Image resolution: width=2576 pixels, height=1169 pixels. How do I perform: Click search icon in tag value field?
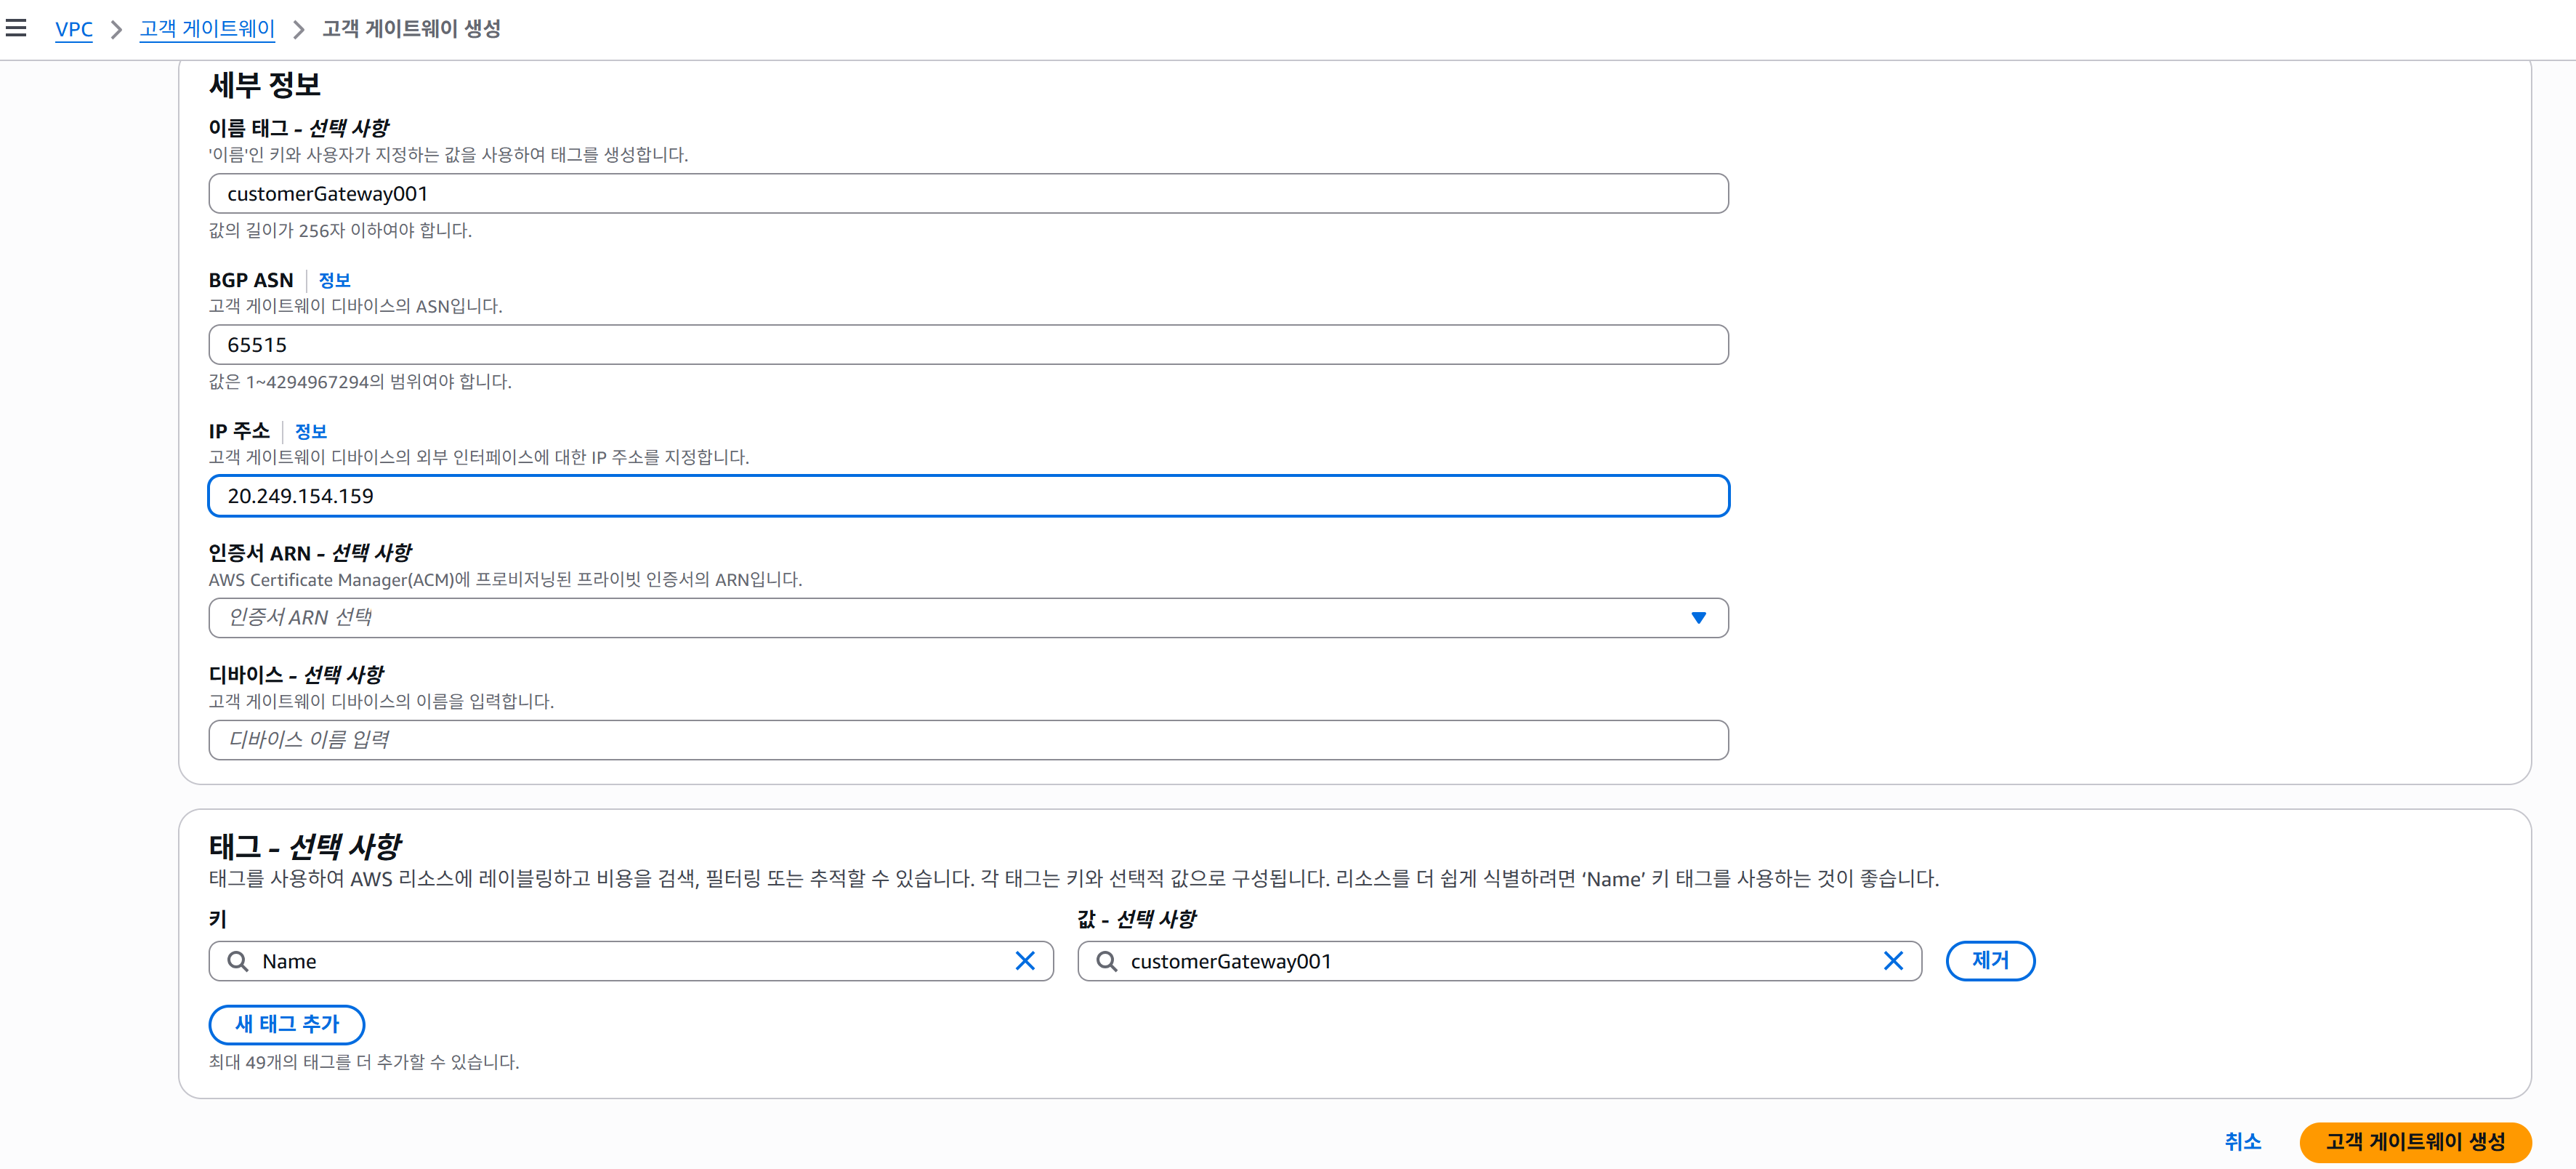click(1106, 961)
